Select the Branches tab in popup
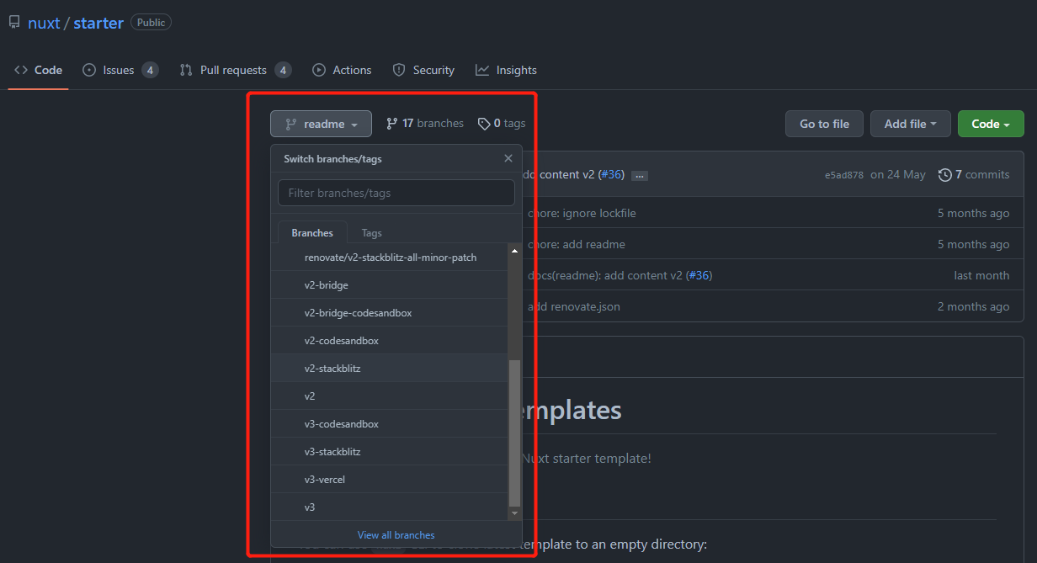Image resolution: width=1037 pixels, height=563 pixels. [x=312, y=233]
